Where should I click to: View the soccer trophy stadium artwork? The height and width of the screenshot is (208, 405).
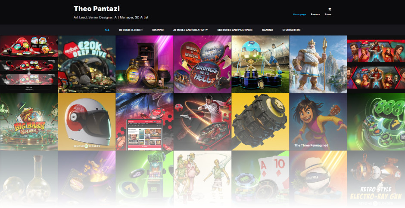pos(260,64)
